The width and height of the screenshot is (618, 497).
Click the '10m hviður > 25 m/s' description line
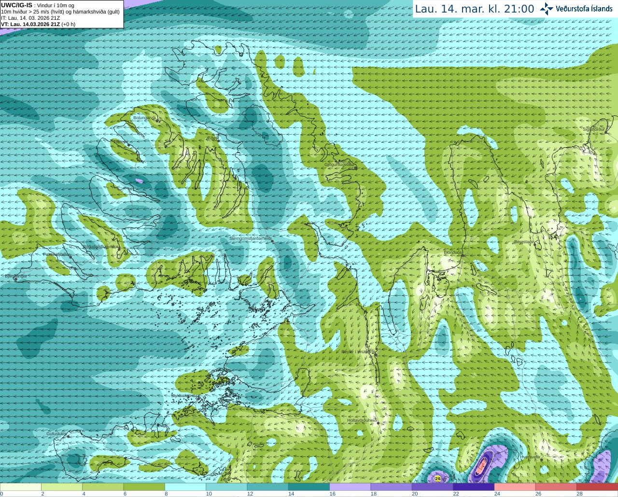pyautogui.click(x=60, y=12)
